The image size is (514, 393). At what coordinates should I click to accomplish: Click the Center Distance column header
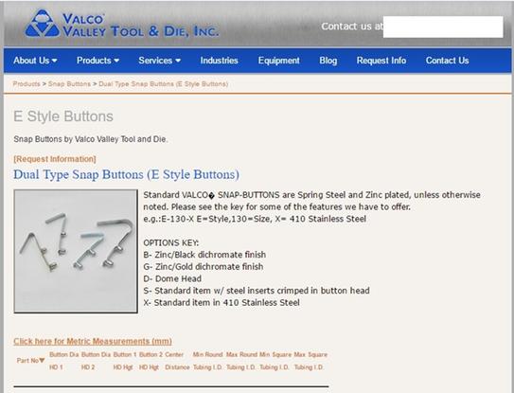(177, 361)
